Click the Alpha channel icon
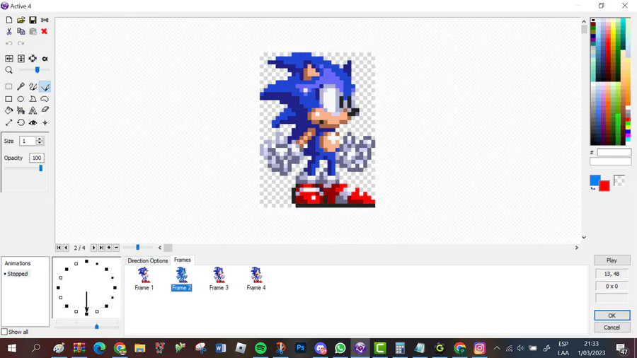 click(45, 59)
